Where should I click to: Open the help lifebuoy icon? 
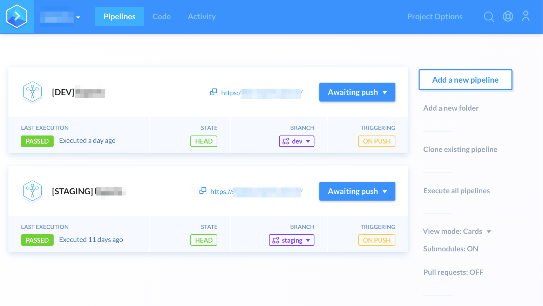508,16
